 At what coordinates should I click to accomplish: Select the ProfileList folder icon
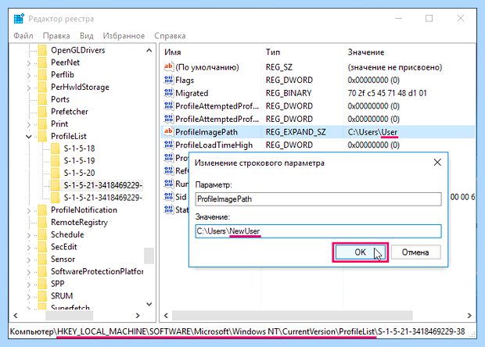(42, 136)
